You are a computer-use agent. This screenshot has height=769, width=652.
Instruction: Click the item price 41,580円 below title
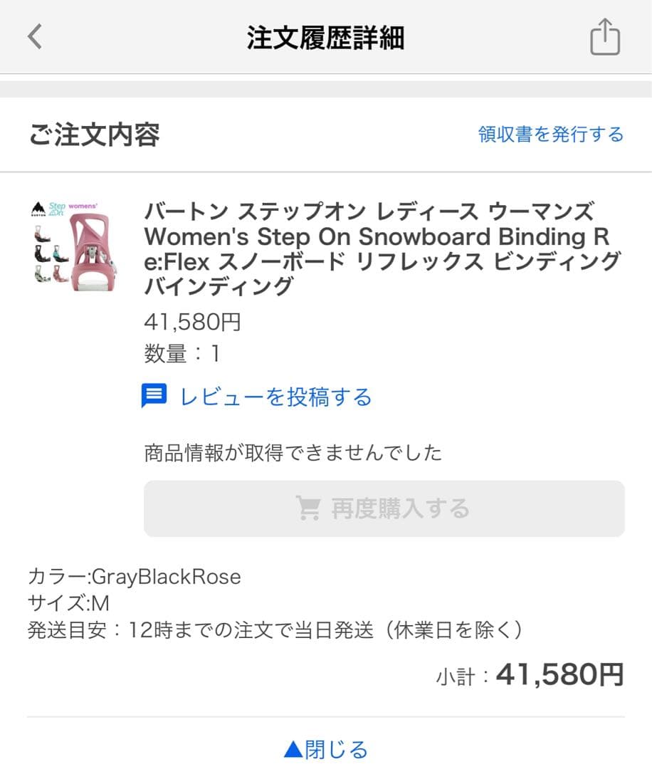192,323
